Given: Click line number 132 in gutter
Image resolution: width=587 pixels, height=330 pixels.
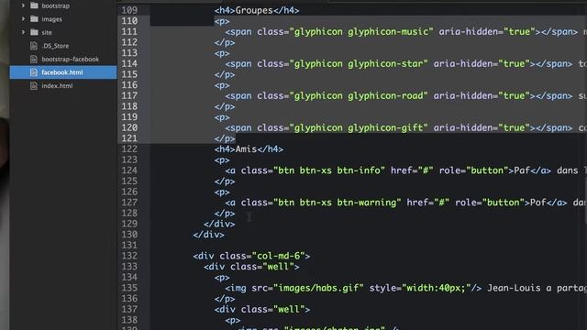Looking at the screenshot, I should (x=129, y=256).
